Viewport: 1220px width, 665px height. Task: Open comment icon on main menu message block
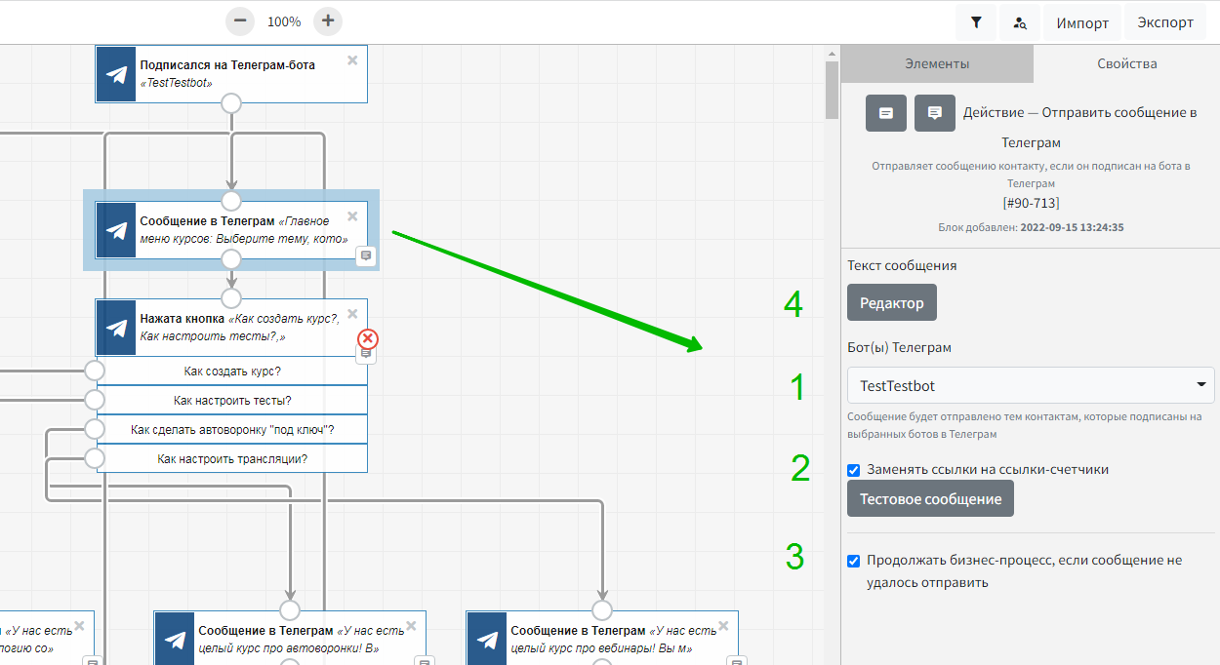(366, 255)
